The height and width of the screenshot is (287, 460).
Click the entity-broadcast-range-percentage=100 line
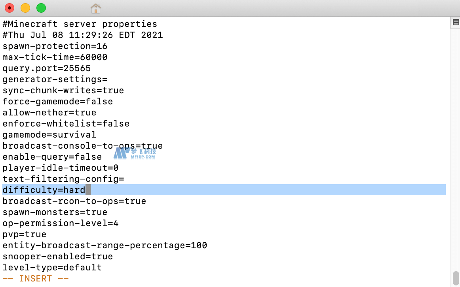coord(105,245)
